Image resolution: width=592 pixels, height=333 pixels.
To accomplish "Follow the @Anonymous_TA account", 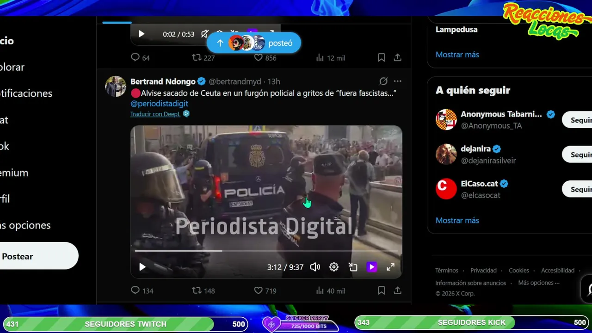I will [x=578, y=120].
